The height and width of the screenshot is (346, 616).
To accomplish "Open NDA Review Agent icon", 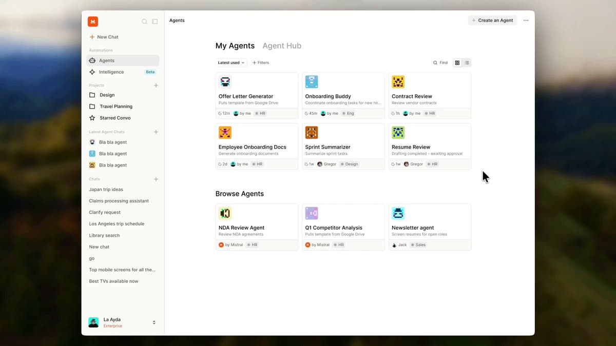I will (x=225, y=213).
